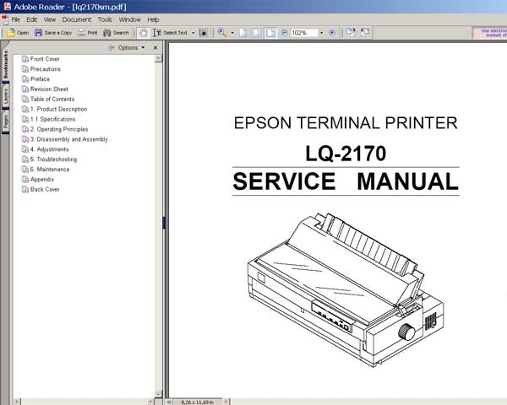Click bookmarks panel scroll up arrow
Viewport: 507px width, 405px height.
pyautogui.click(x=158, y=58)
